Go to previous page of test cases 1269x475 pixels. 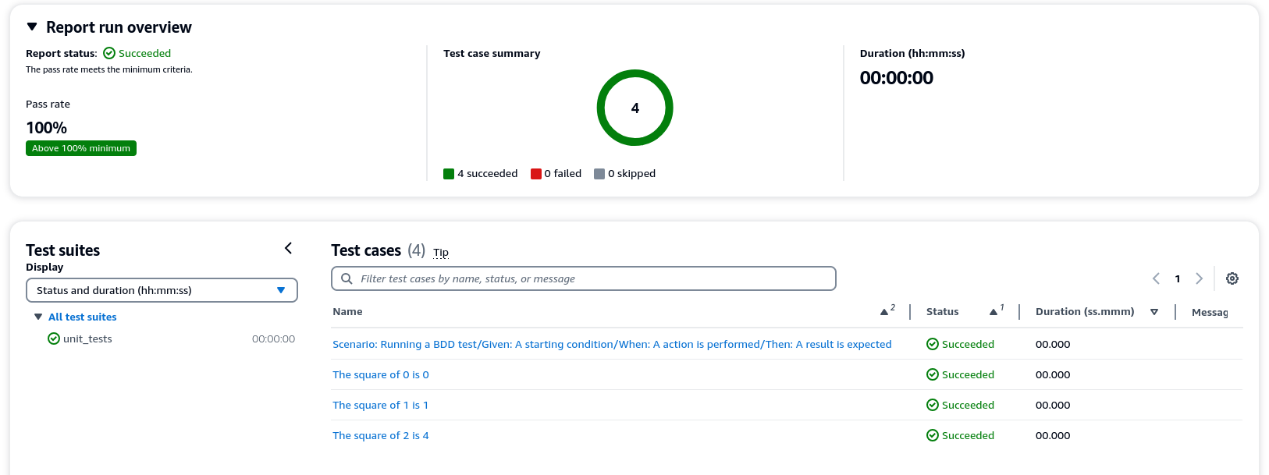tap(1156, 278)
